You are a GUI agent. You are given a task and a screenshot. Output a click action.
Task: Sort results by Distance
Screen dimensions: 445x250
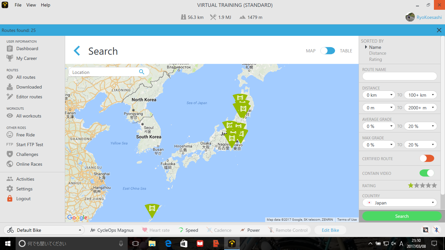tap(378, 53)
